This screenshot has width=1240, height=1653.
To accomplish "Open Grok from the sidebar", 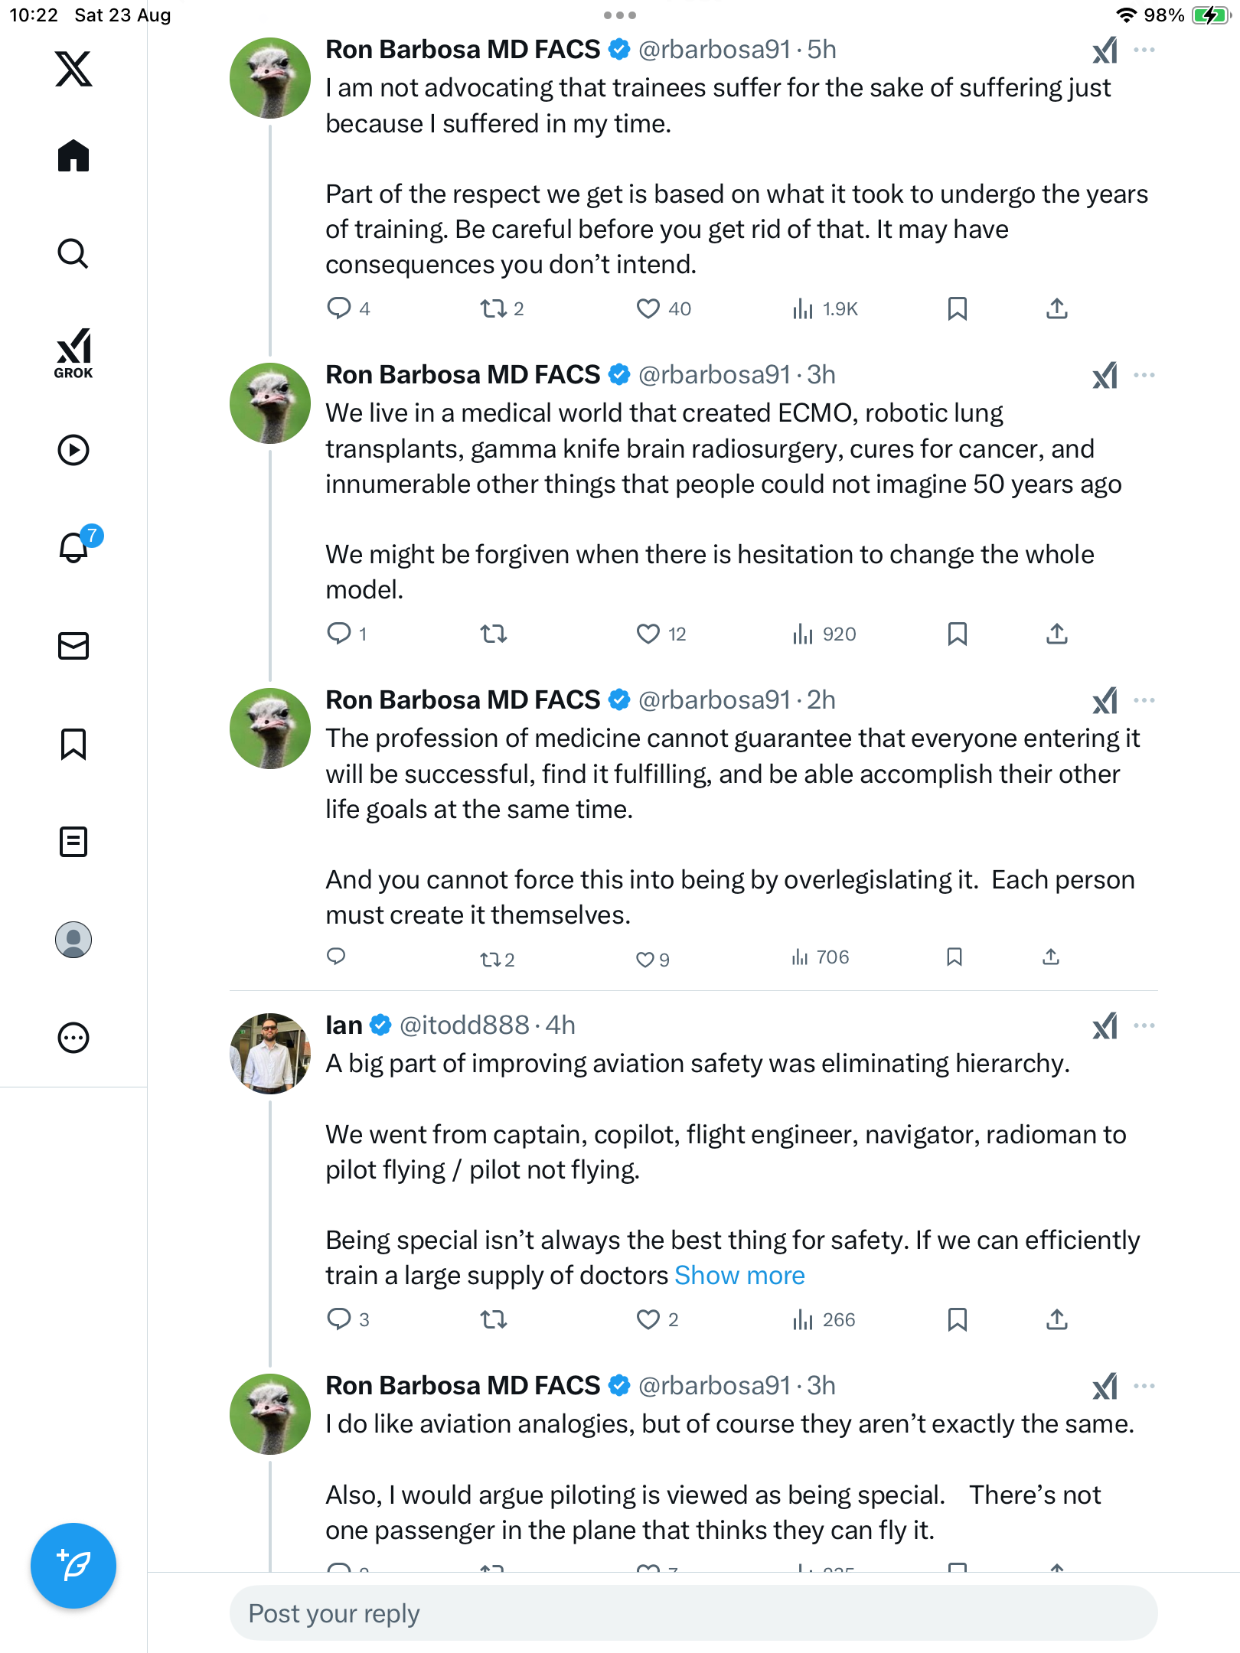I will 73,353.
